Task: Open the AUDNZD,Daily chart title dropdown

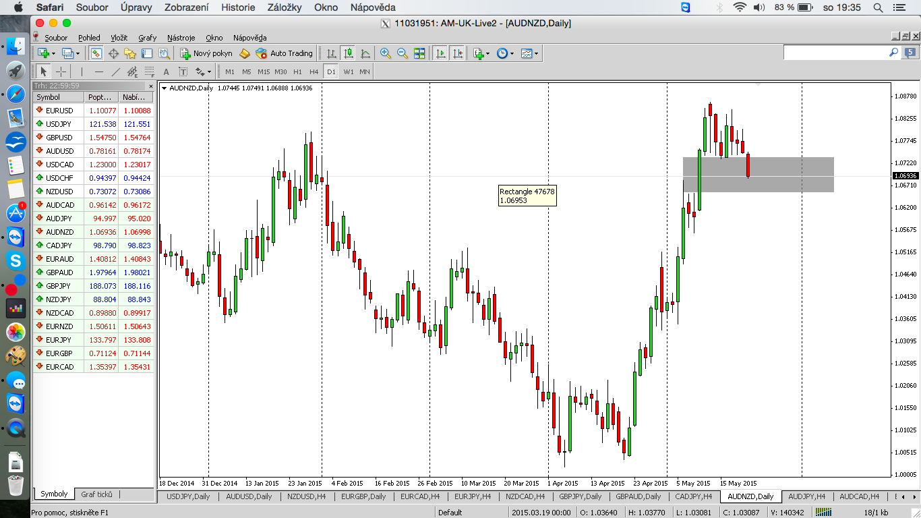Action: click(x=165, y=88)
